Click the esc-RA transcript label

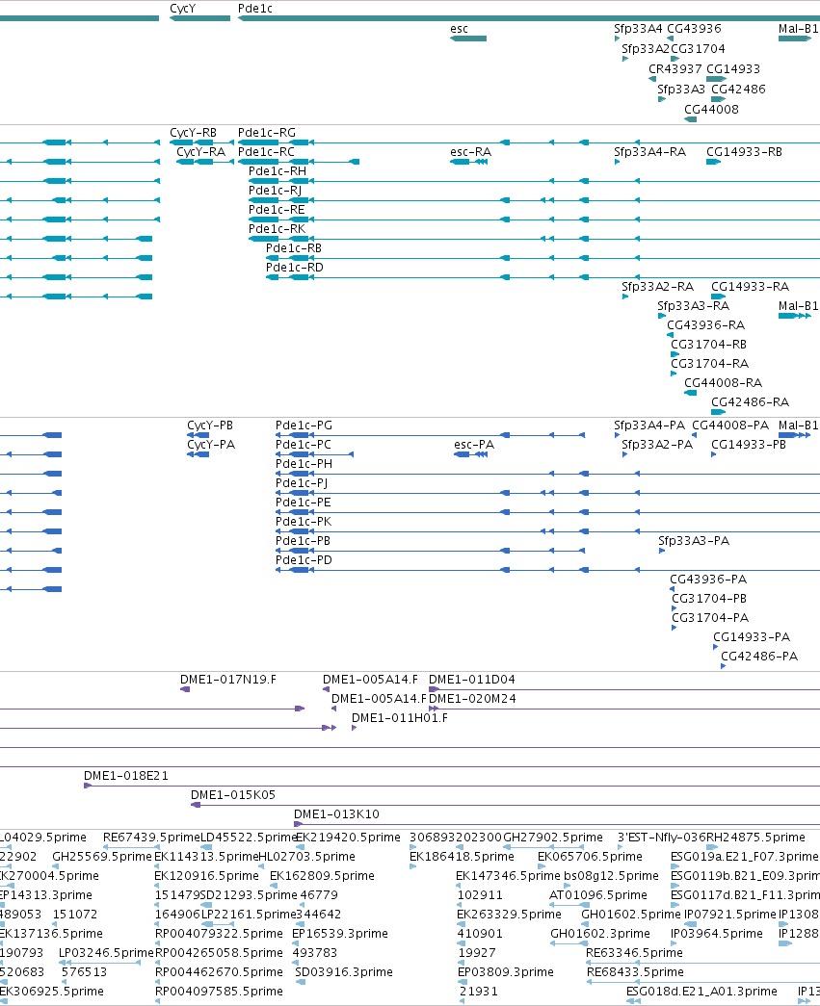tap(470, 151)
